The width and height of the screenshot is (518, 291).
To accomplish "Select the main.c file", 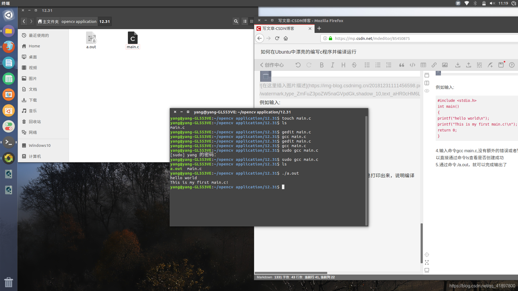I will pos(133,40).
